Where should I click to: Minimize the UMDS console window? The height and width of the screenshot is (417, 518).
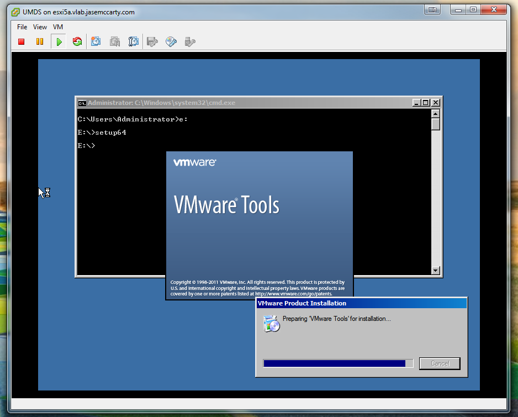458,9
